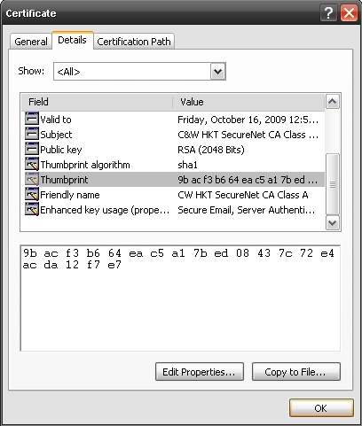
Task: Click the Friendly name property icon
Action: tap(32, 194)
